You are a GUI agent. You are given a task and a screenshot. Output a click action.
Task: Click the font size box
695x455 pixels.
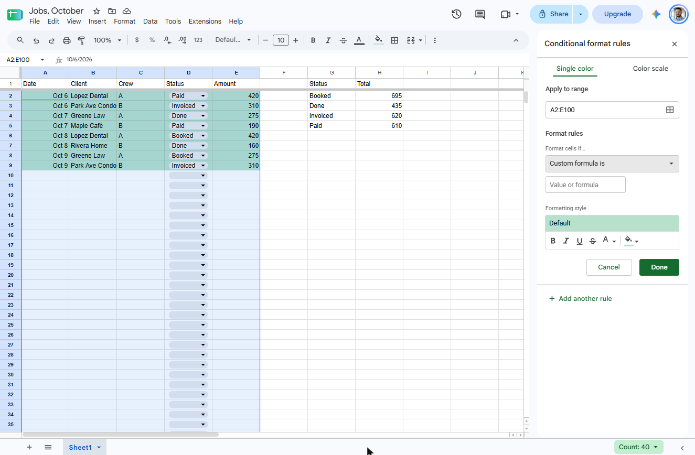point(281,40)
